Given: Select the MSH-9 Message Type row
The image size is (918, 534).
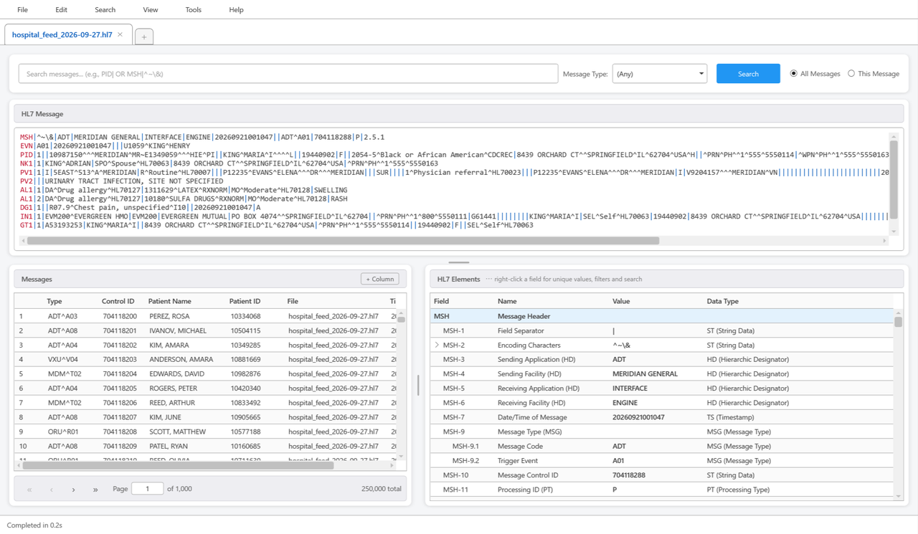Looking at the screenshot, I should coord(661,432).
